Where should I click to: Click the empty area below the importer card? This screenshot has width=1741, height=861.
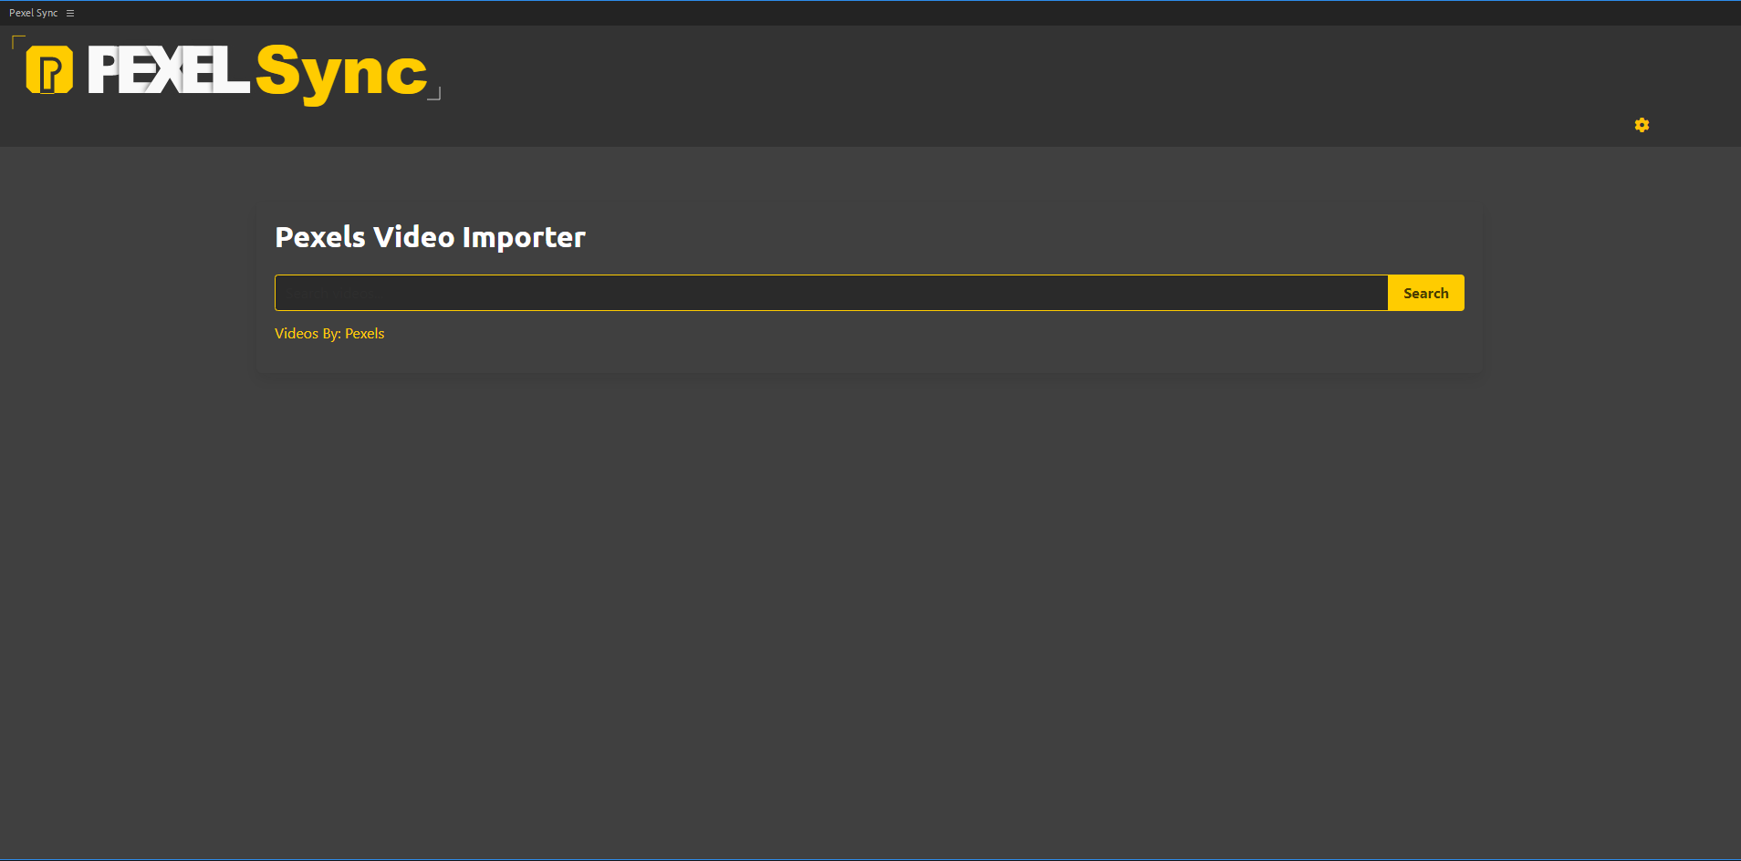pyautogui.click(x=867, y=593)
